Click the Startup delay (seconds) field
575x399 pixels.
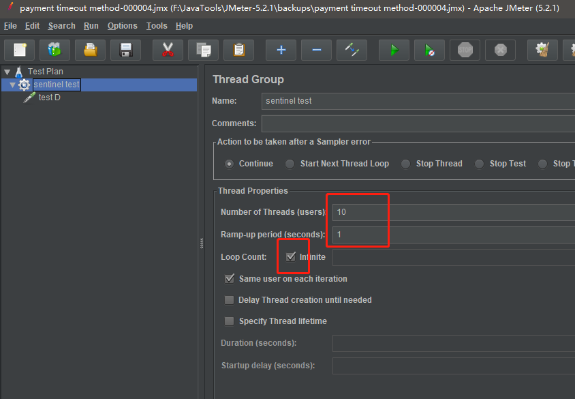pyautogui.click(x=454, y=366)
